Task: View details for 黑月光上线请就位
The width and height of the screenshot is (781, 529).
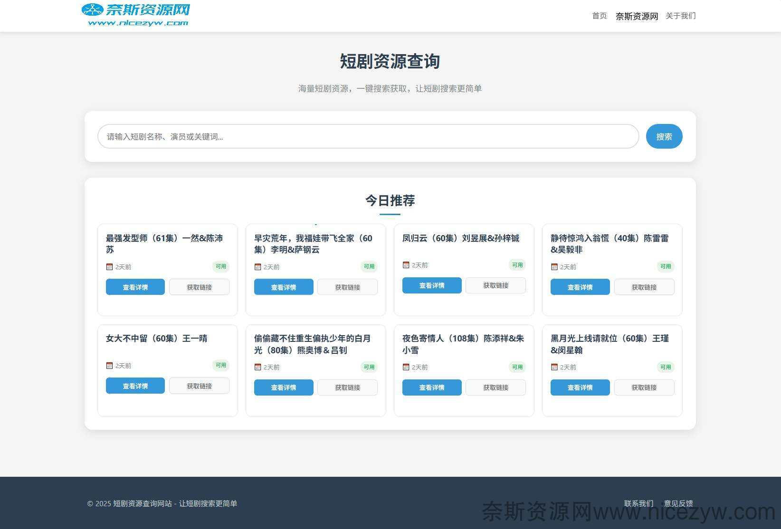Action: pos(580,387)
